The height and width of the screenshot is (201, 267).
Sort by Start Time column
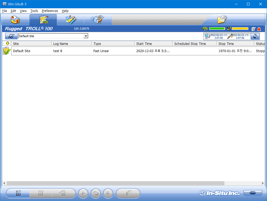point(153,44)
